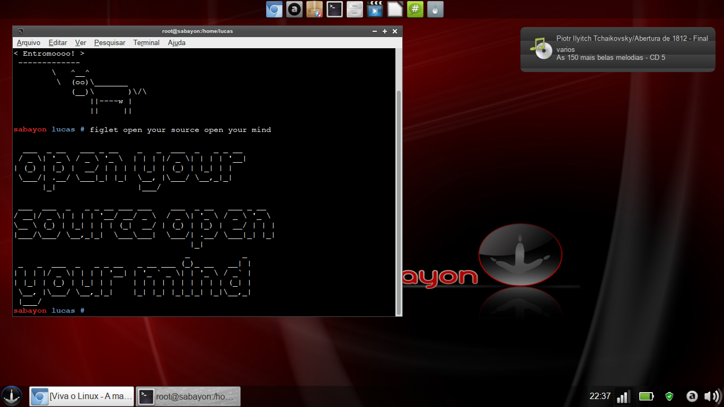Open the Ajuda menu
724x407 pixels.
tap(176, 42)
